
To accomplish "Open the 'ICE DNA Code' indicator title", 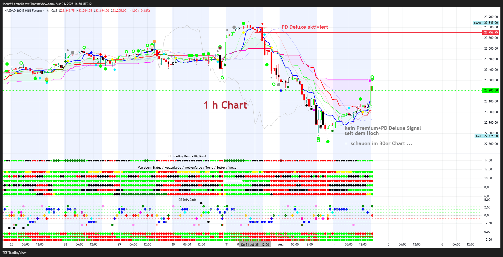I will (x=187, y=200).
